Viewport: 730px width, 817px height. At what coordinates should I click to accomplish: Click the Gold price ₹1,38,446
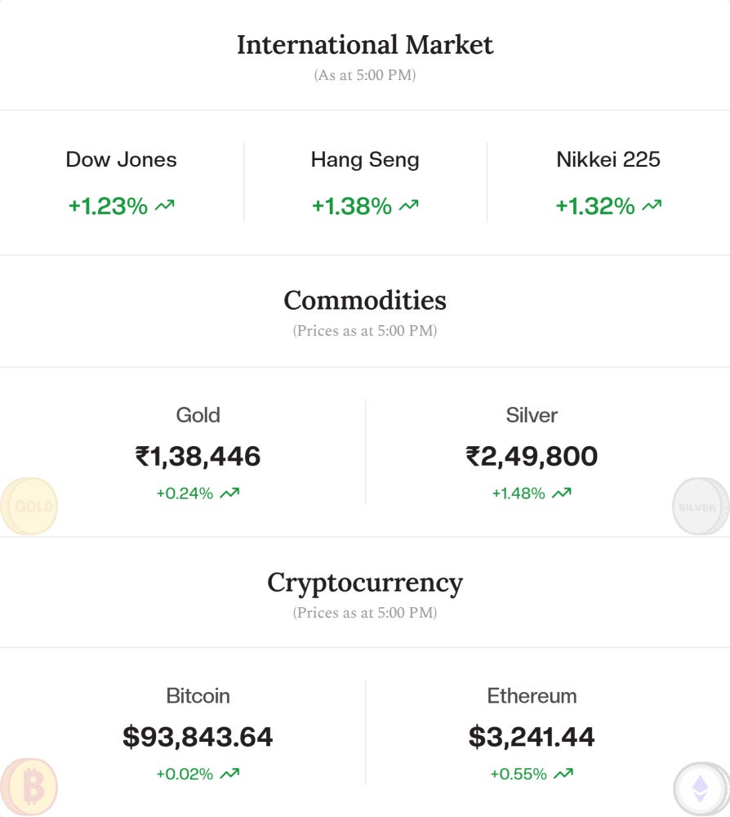198,456
